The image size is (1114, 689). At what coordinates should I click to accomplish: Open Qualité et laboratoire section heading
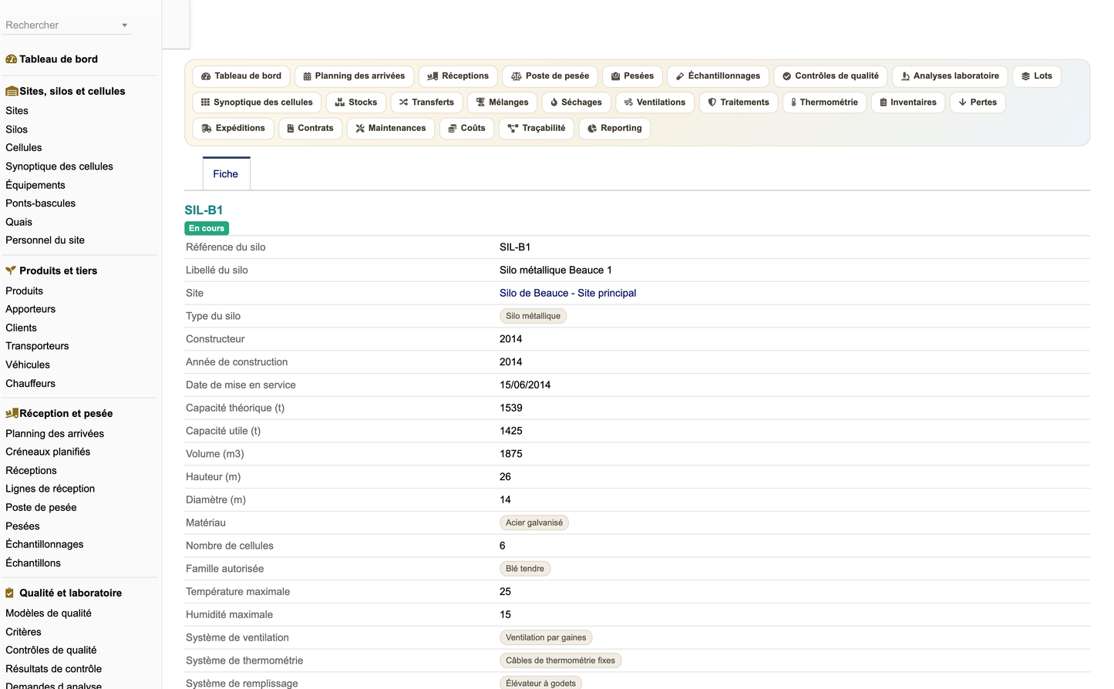(x=70, y=593)
